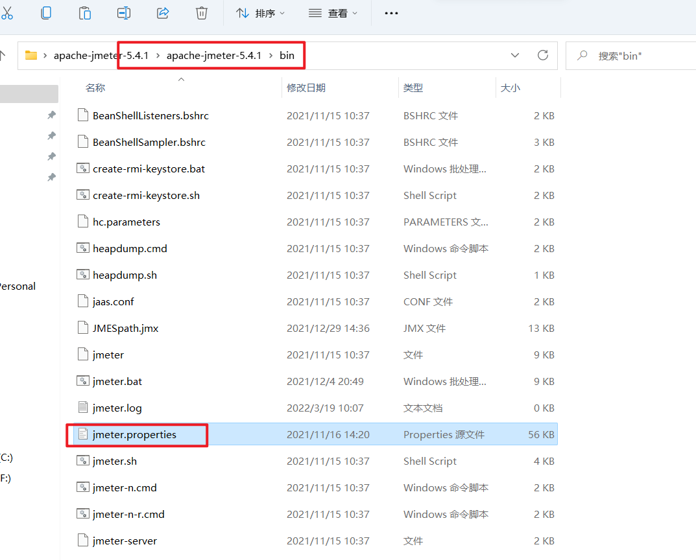Click the Personal item in navigation pane

(17, 286)
